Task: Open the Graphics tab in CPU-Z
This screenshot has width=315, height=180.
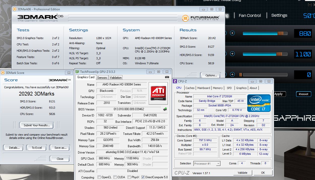Action: pos(241,88)
